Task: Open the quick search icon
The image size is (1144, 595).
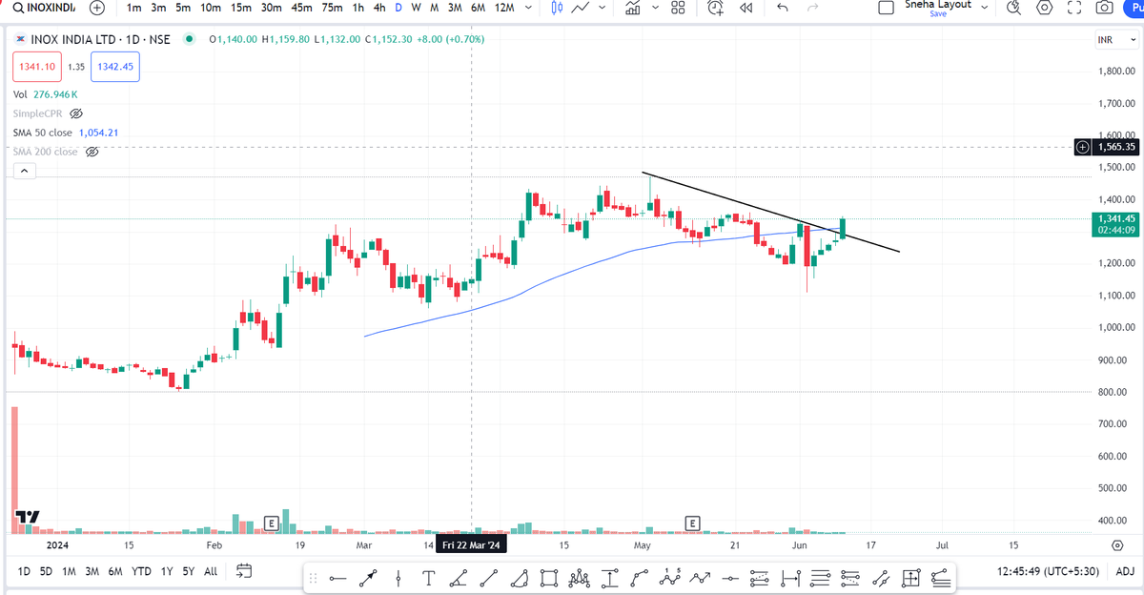Action: coord(1014,8)
